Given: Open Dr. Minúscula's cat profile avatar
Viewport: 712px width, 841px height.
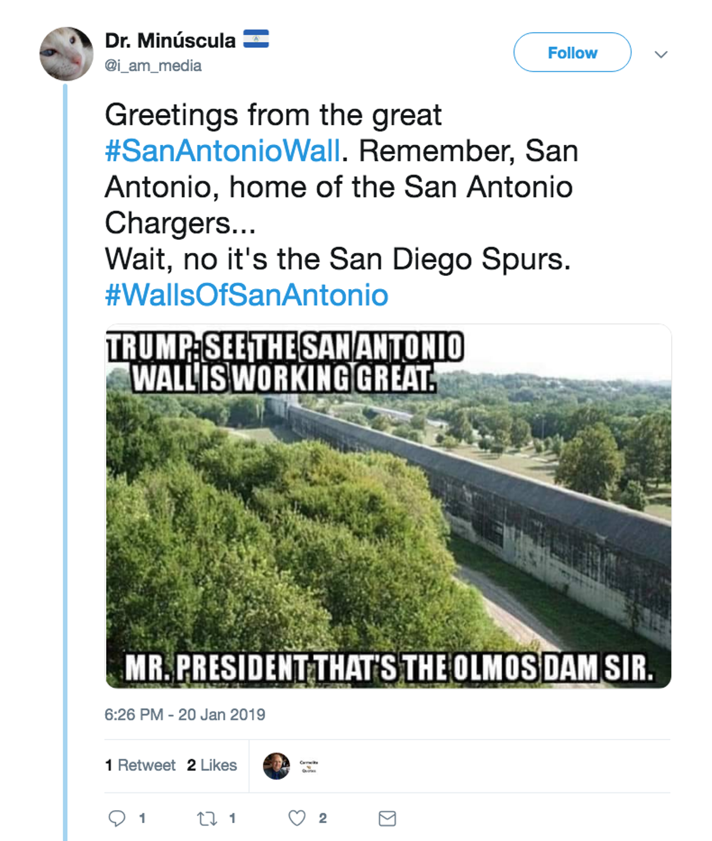Looking at the screenshot, I should pyautogui.click(x=66, y=54).
